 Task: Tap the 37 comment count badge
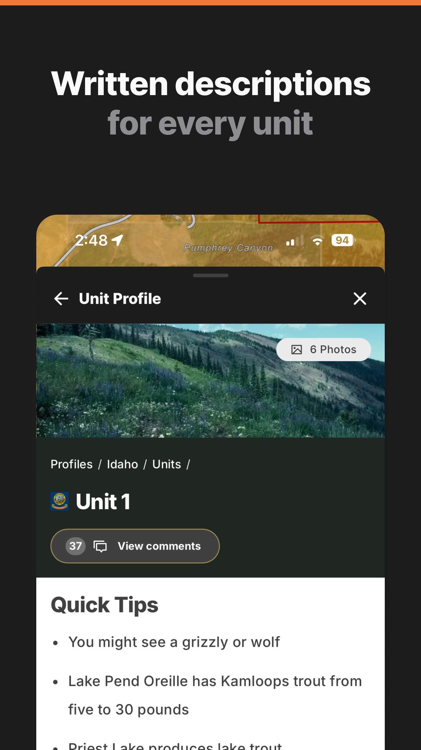tap(75, 546)
